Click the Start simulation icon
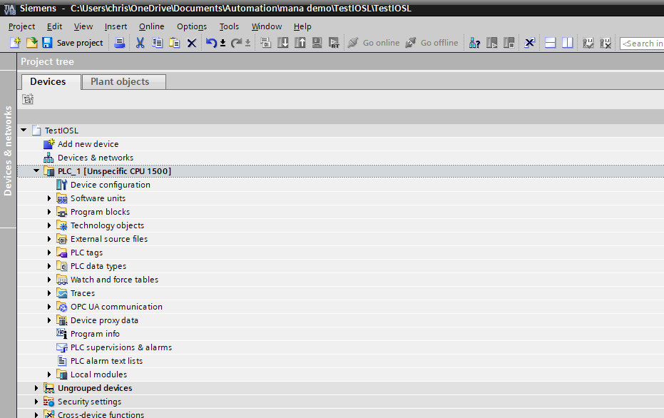 (x=317, y=42)
